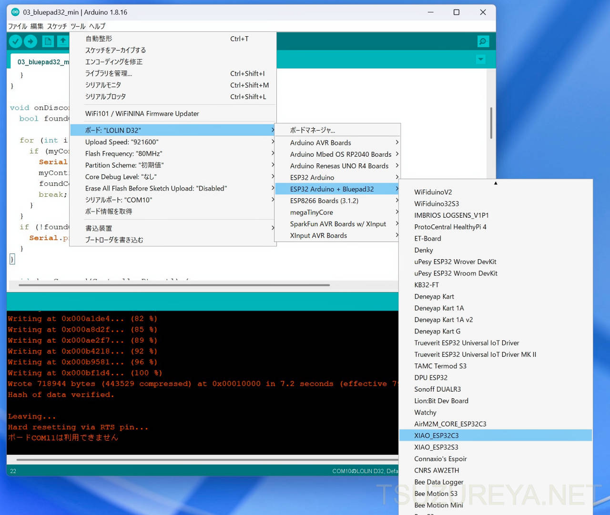This screenshot has width=610, height=515.
Task: Click the Arduino logo in title bar
Action: pos(15,12)
